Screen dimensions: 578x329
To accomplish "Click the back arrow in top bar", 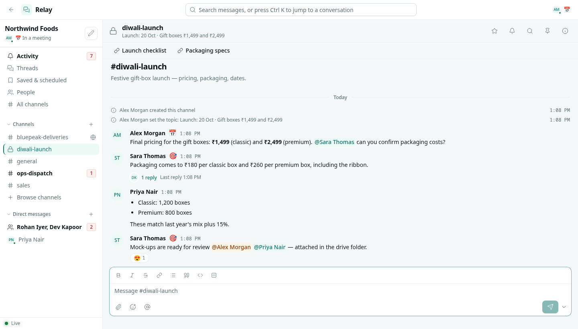I will tap(11, 10).
